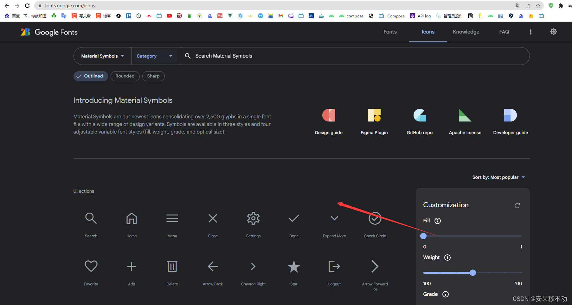Open the Compose bookmark with capital C
Viewport: 572px width, 305px height.
(392, 16)
